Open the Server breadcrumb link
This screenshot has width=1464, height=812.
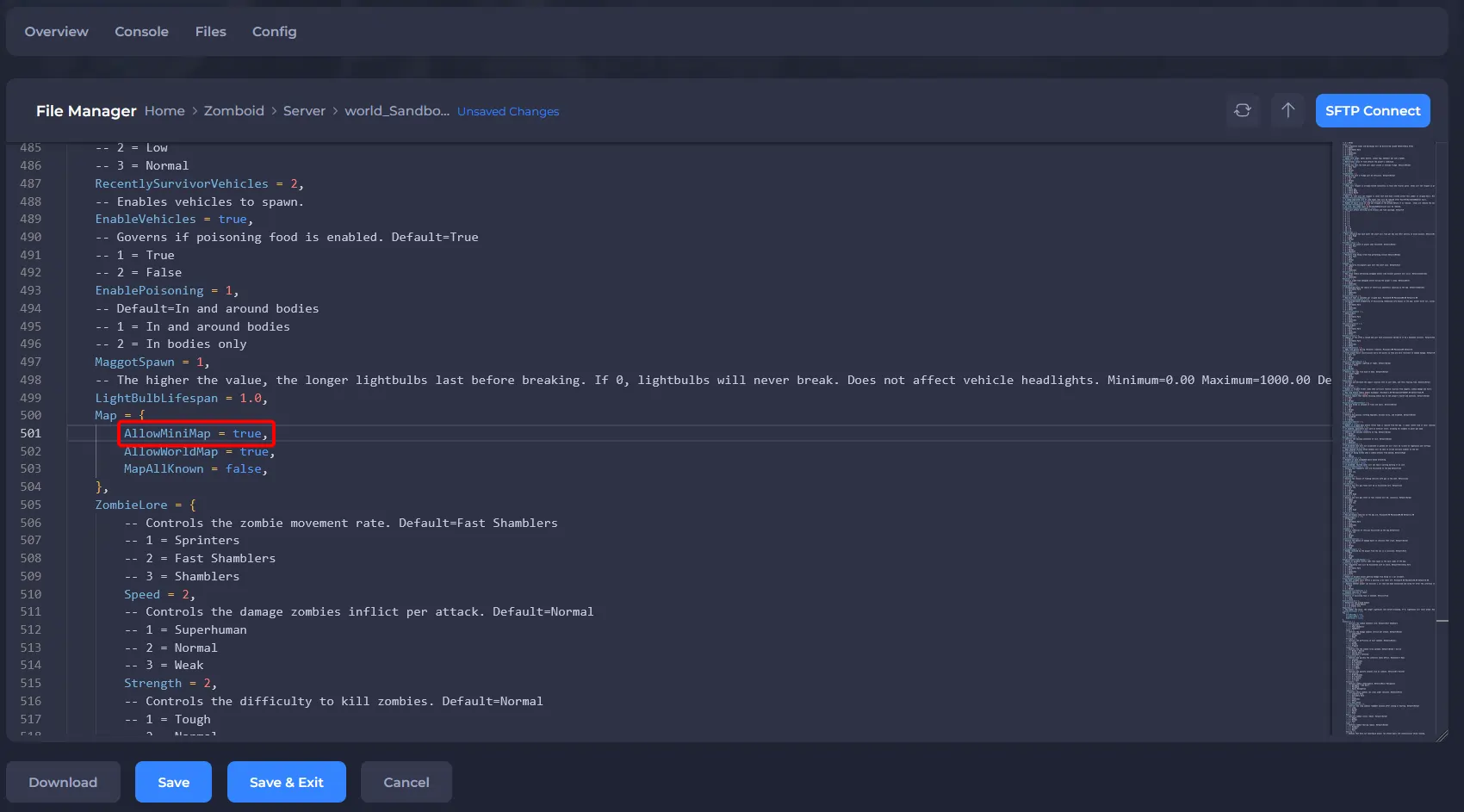click(x=304, y=110)
